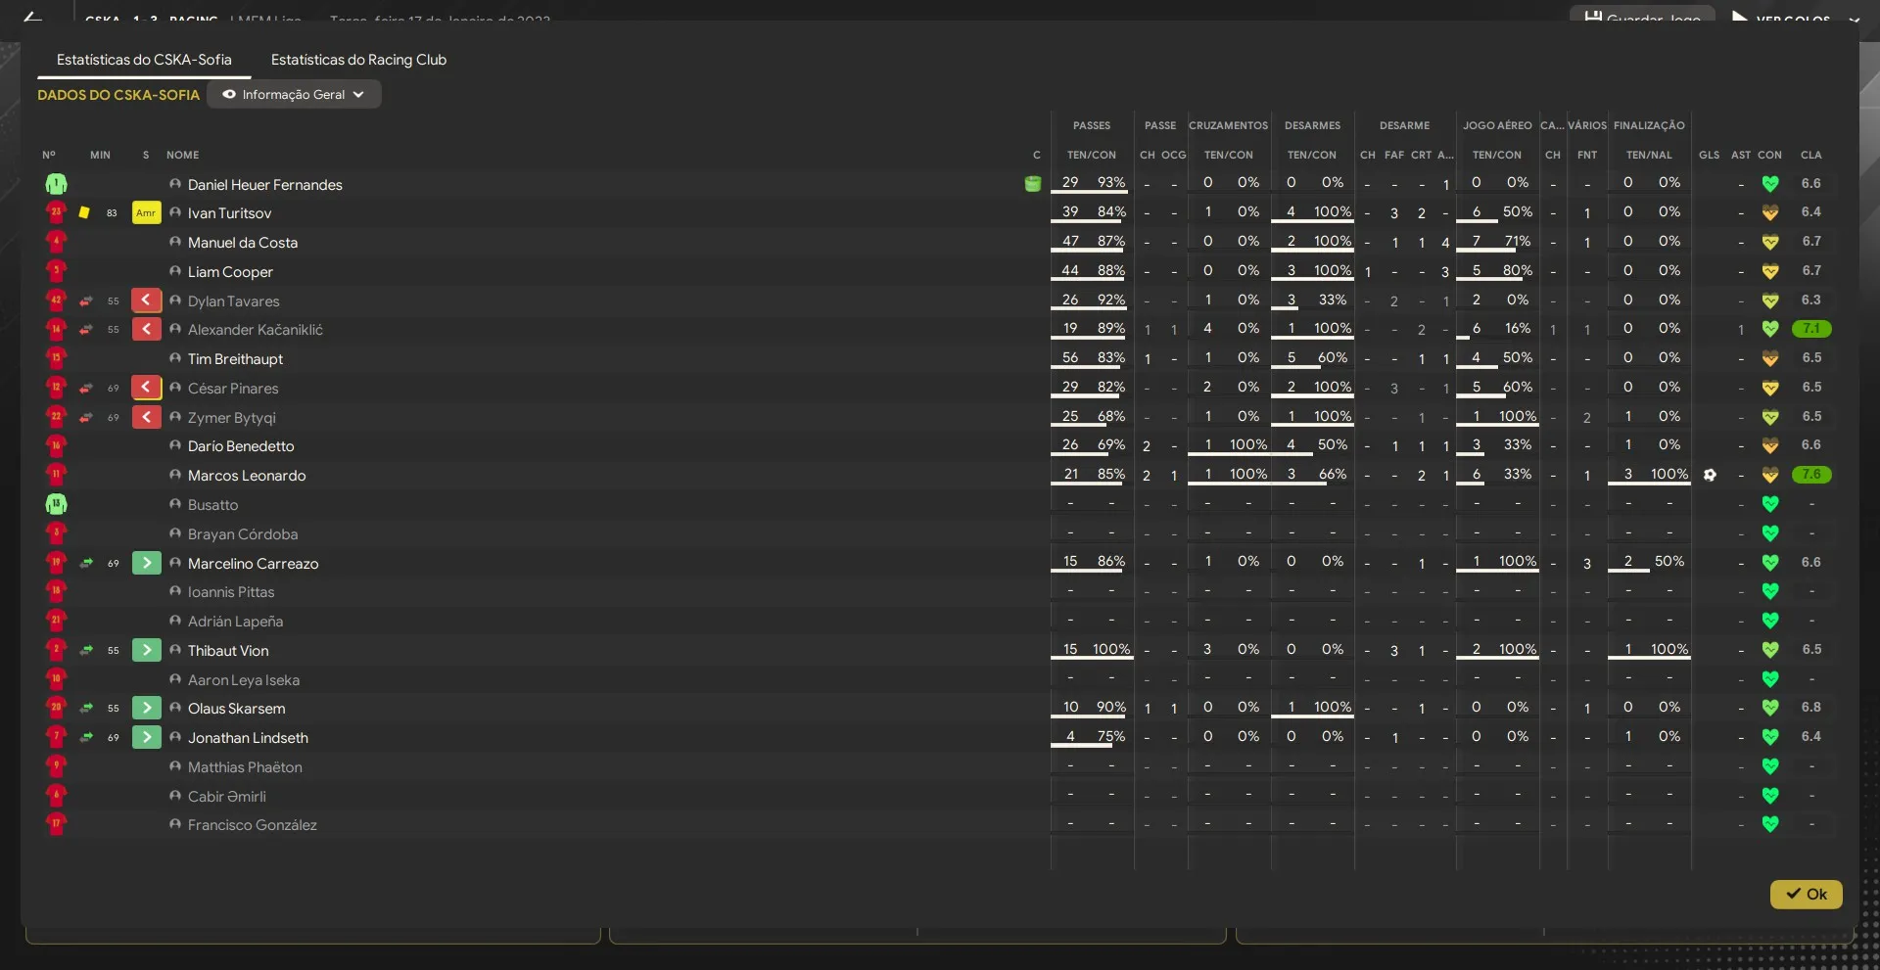
Task: Click Liam Cooper person icon
Action: (175, 271)
